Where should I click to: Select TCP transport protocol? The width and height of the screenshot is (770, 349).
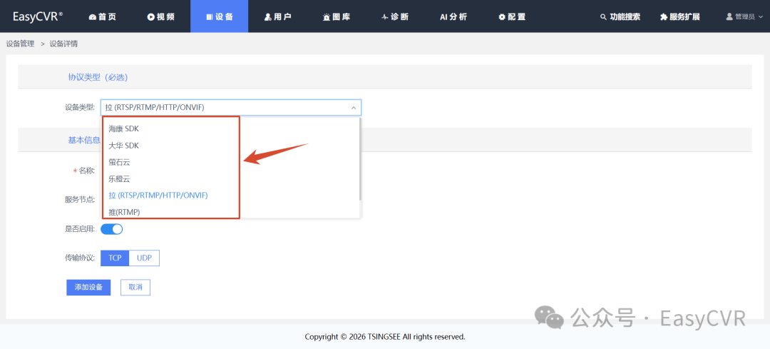click(x=115, y=258)
